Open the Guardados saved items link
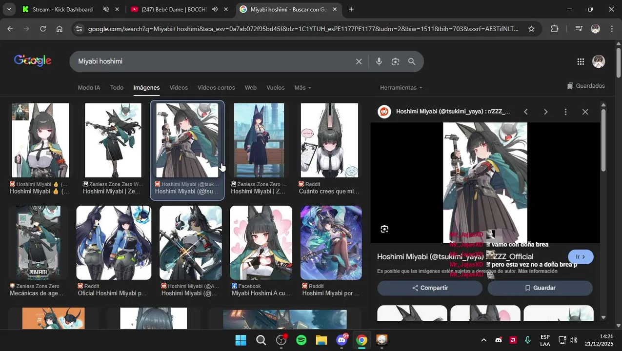The image size is (622, 351). pos(586,86)
